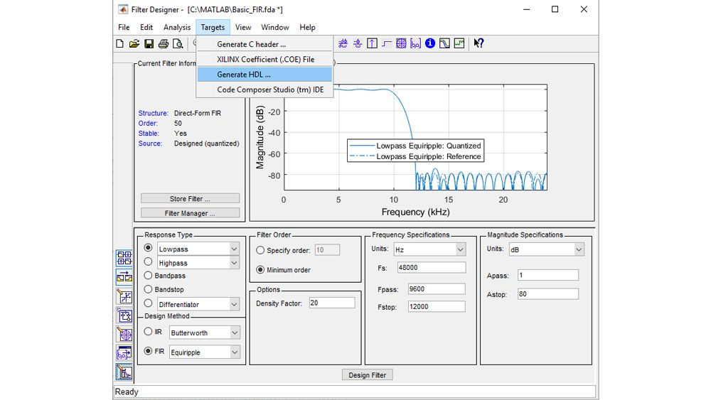Open the Design Filter sidebar panel icon
711x400 pixels.
pos(124,372)
